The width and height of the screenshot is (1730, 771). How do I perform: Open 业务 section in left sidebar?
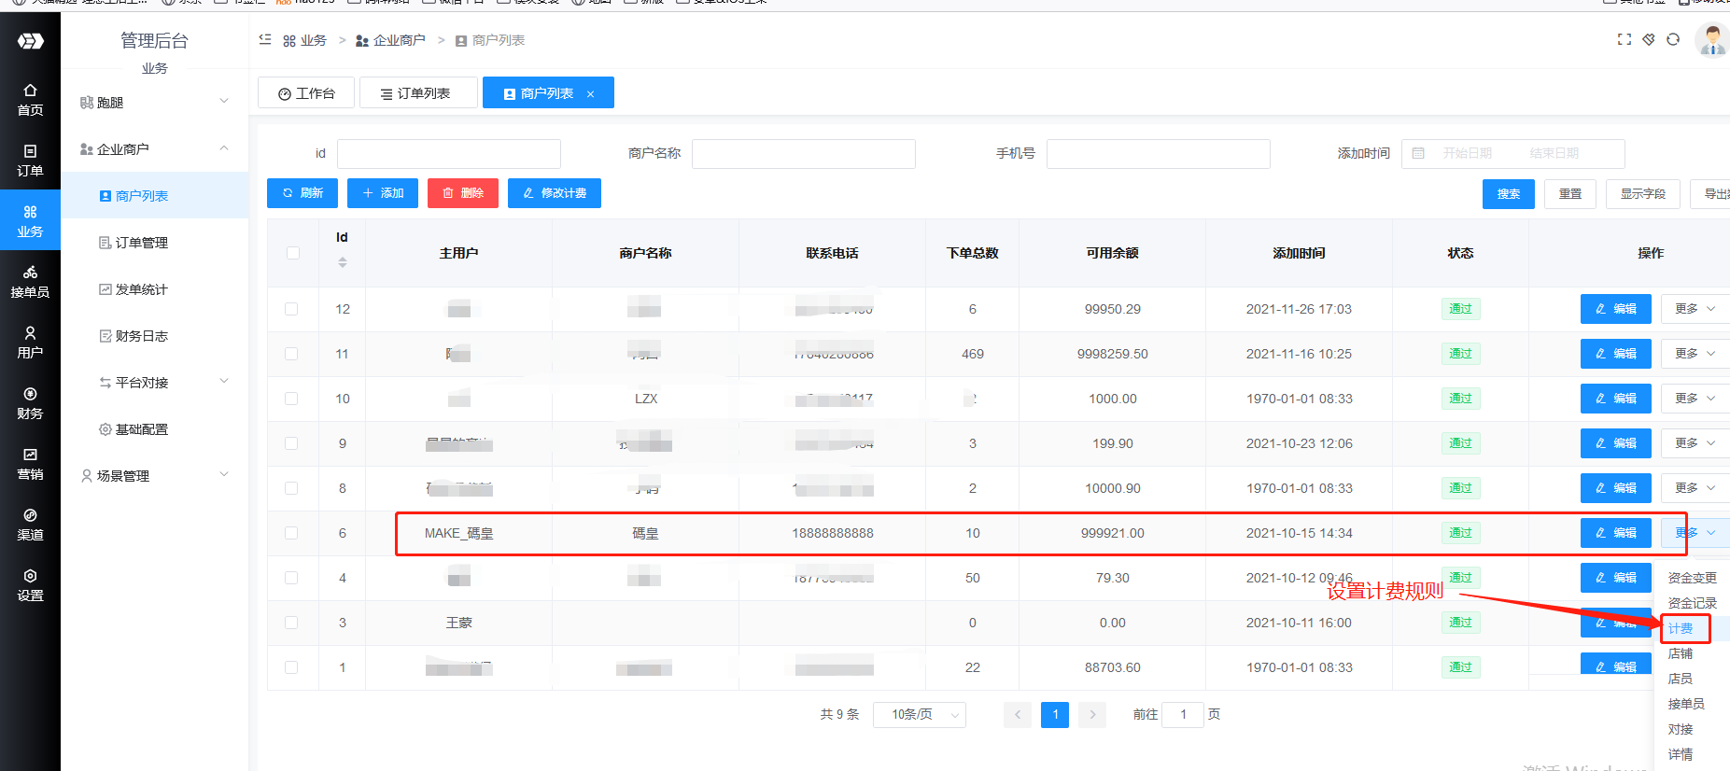[30, 221]
